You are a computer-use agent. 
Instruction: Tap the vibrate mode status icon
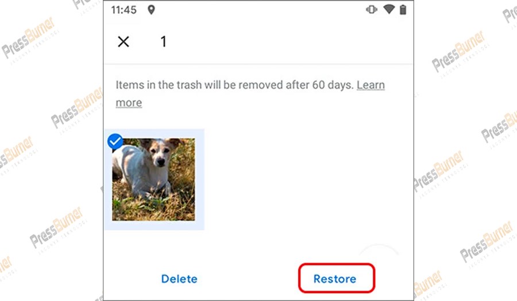(371, 10)
